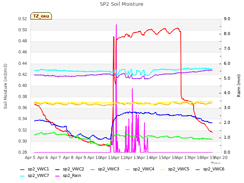Toggle sp2_VWC6 legend entry
The image size is (244, 183).
(x=210, y=169)
